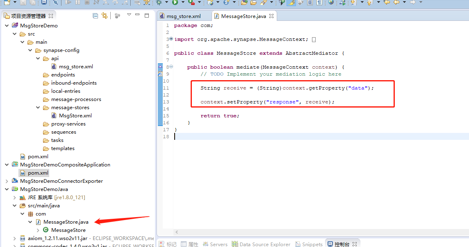Click the green Run icon
This screenshot has width=469, height=247.
175,2
